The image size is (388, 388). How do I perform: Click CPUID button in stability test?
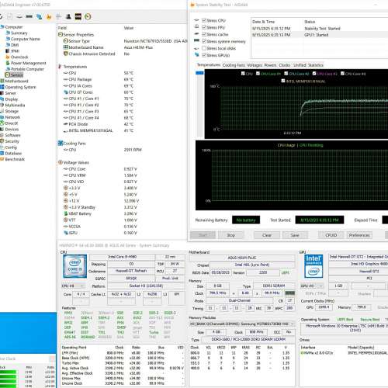coord(331,235)
